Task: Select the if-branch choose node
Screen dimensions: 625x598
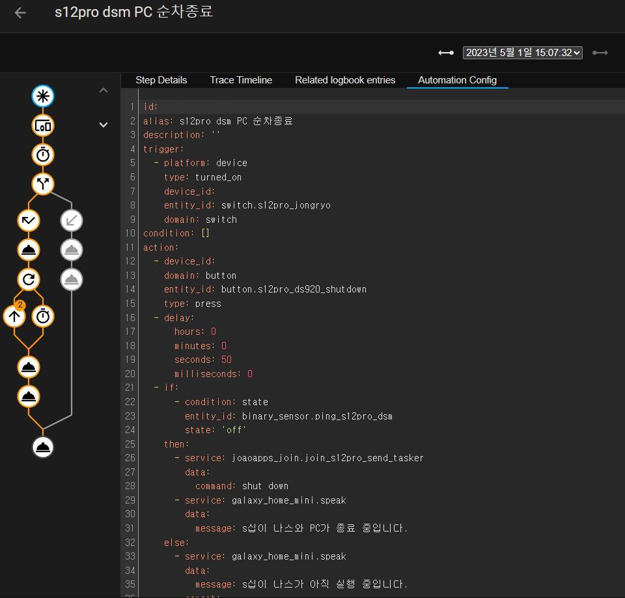Action: tap(43, 184)
